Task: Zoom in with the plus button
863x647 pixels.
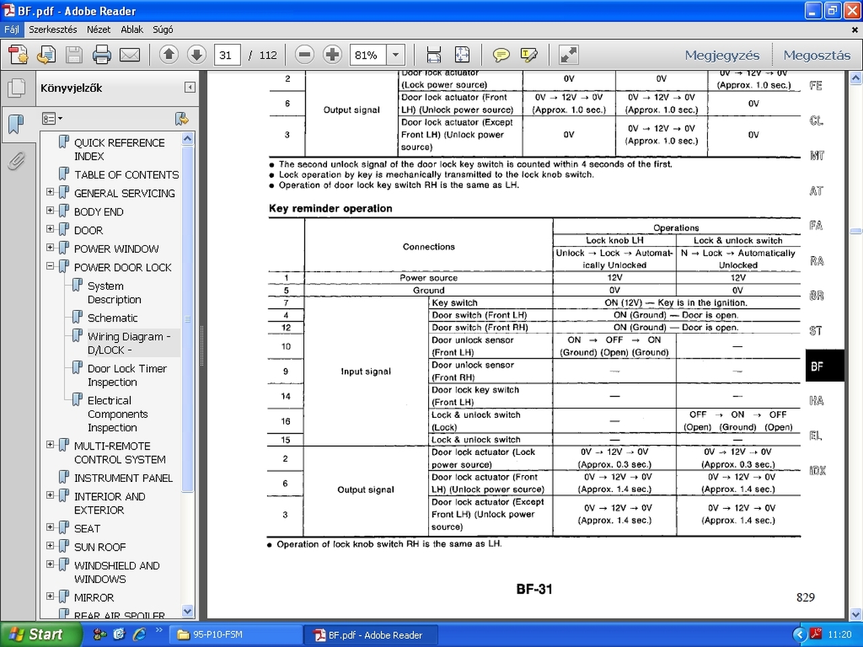Action: pos(332,55)
